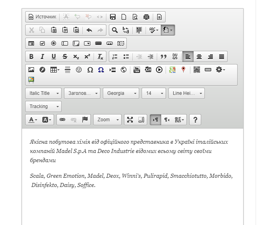Insert a Form element

click(x=31, y=43)
